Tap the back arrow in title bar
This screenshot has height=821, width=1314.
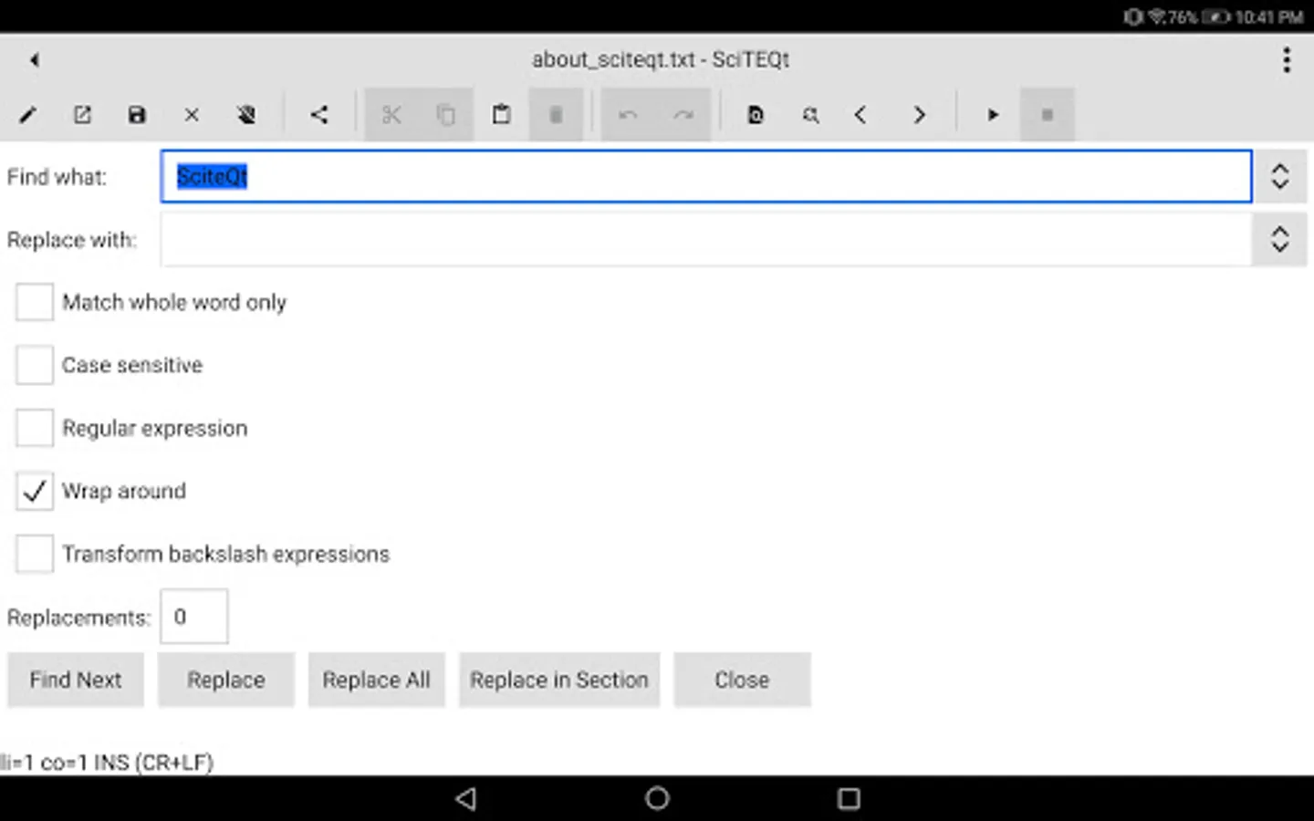click(x=35, y=60)
